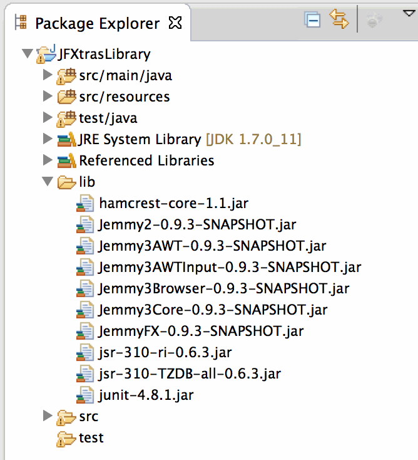Click the Collapse All toolbar icon

[312, 21]
